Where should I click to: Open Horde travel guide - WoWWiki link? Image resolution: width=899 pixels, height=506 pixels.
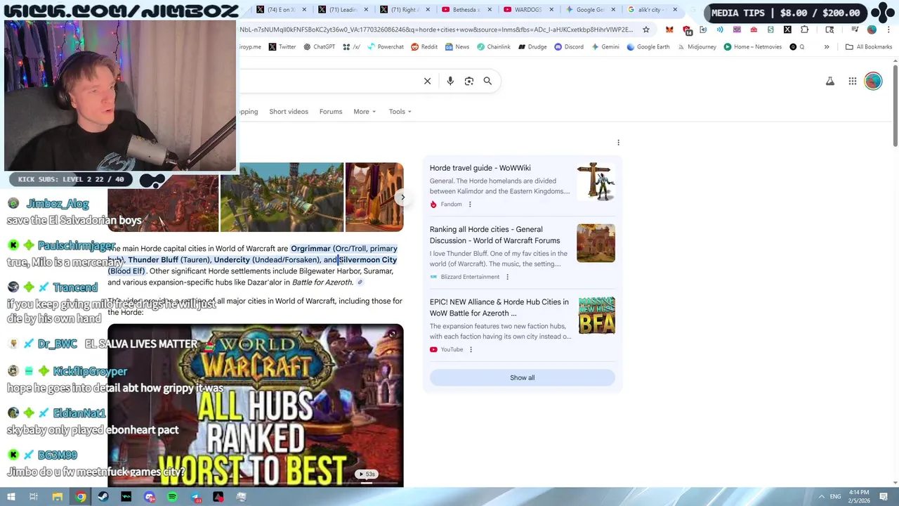tap(480, 168)
